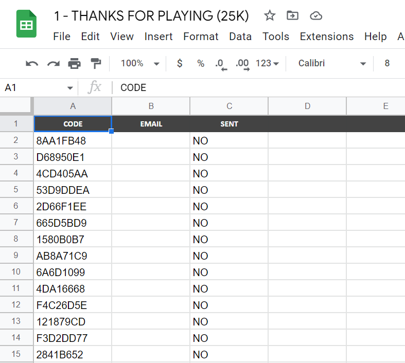Click the NO cell in row 2
405x363 pixels.
(230, 140)
